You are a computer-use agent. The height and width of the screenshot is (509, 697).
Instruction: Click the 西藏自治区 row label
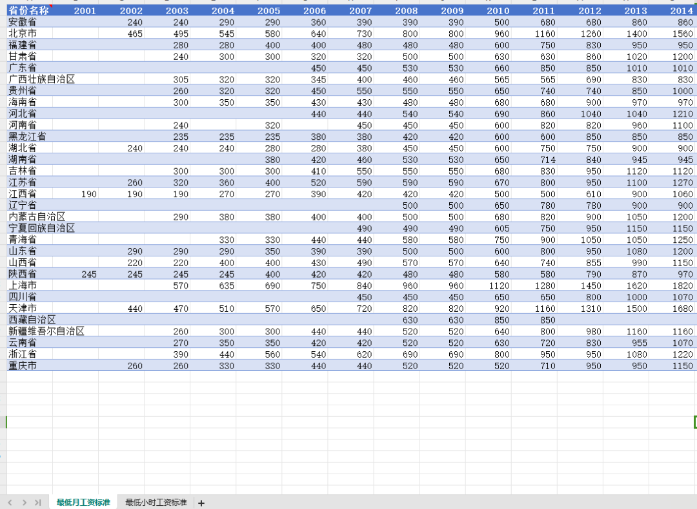pyautogui.click(x=32, y=320)
